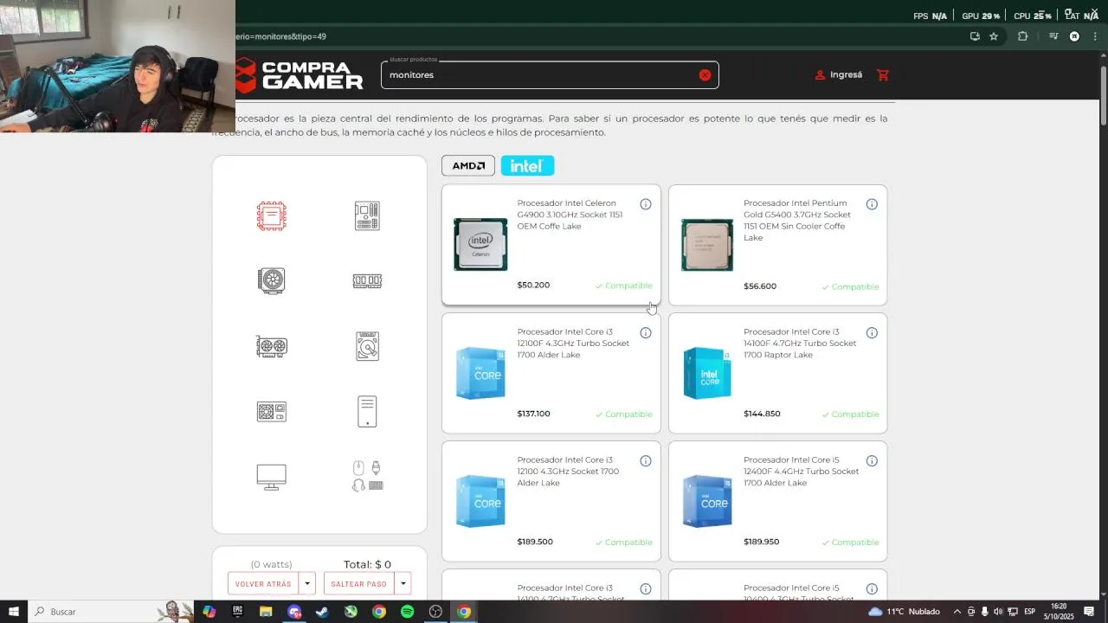Select the power supply category icon

point(271,411)
